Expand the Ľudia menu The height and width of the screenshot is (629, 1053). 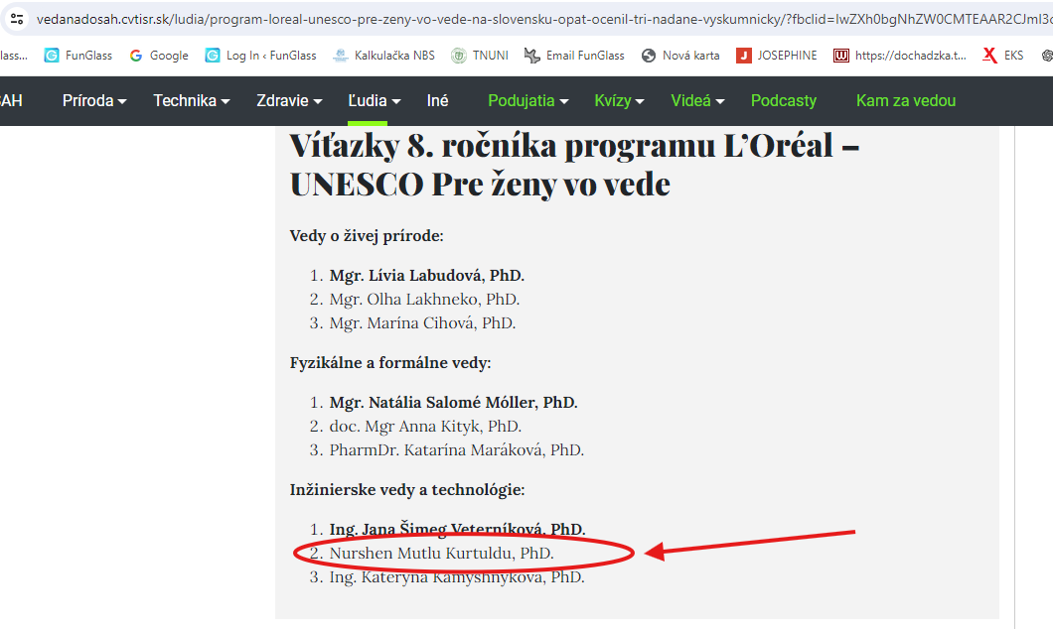(375, 100)
